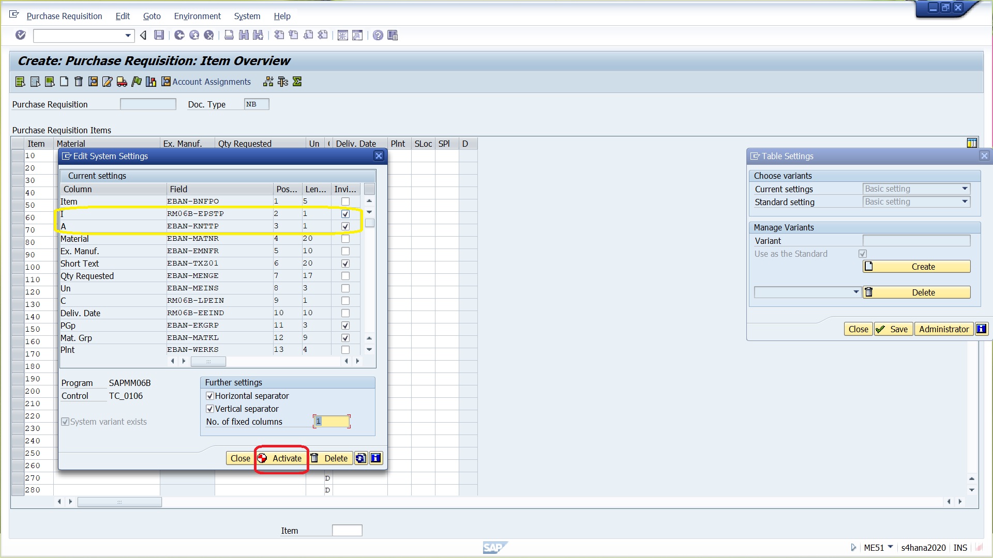Expand the Current settings variant dropdown
The image size is (993, 558).
point(965,189)
